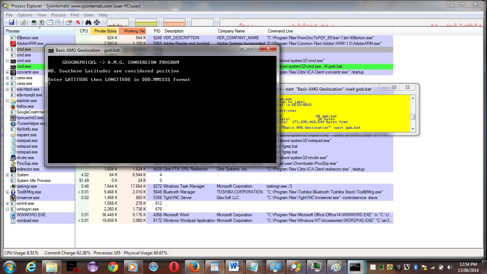Viewport: 487px width, 274px height.
Task: Click the binoculars Find Handle icon
Action: tap(88, 22)
